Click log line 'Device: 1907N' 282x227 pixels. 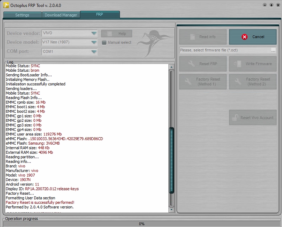click(18, 180)
